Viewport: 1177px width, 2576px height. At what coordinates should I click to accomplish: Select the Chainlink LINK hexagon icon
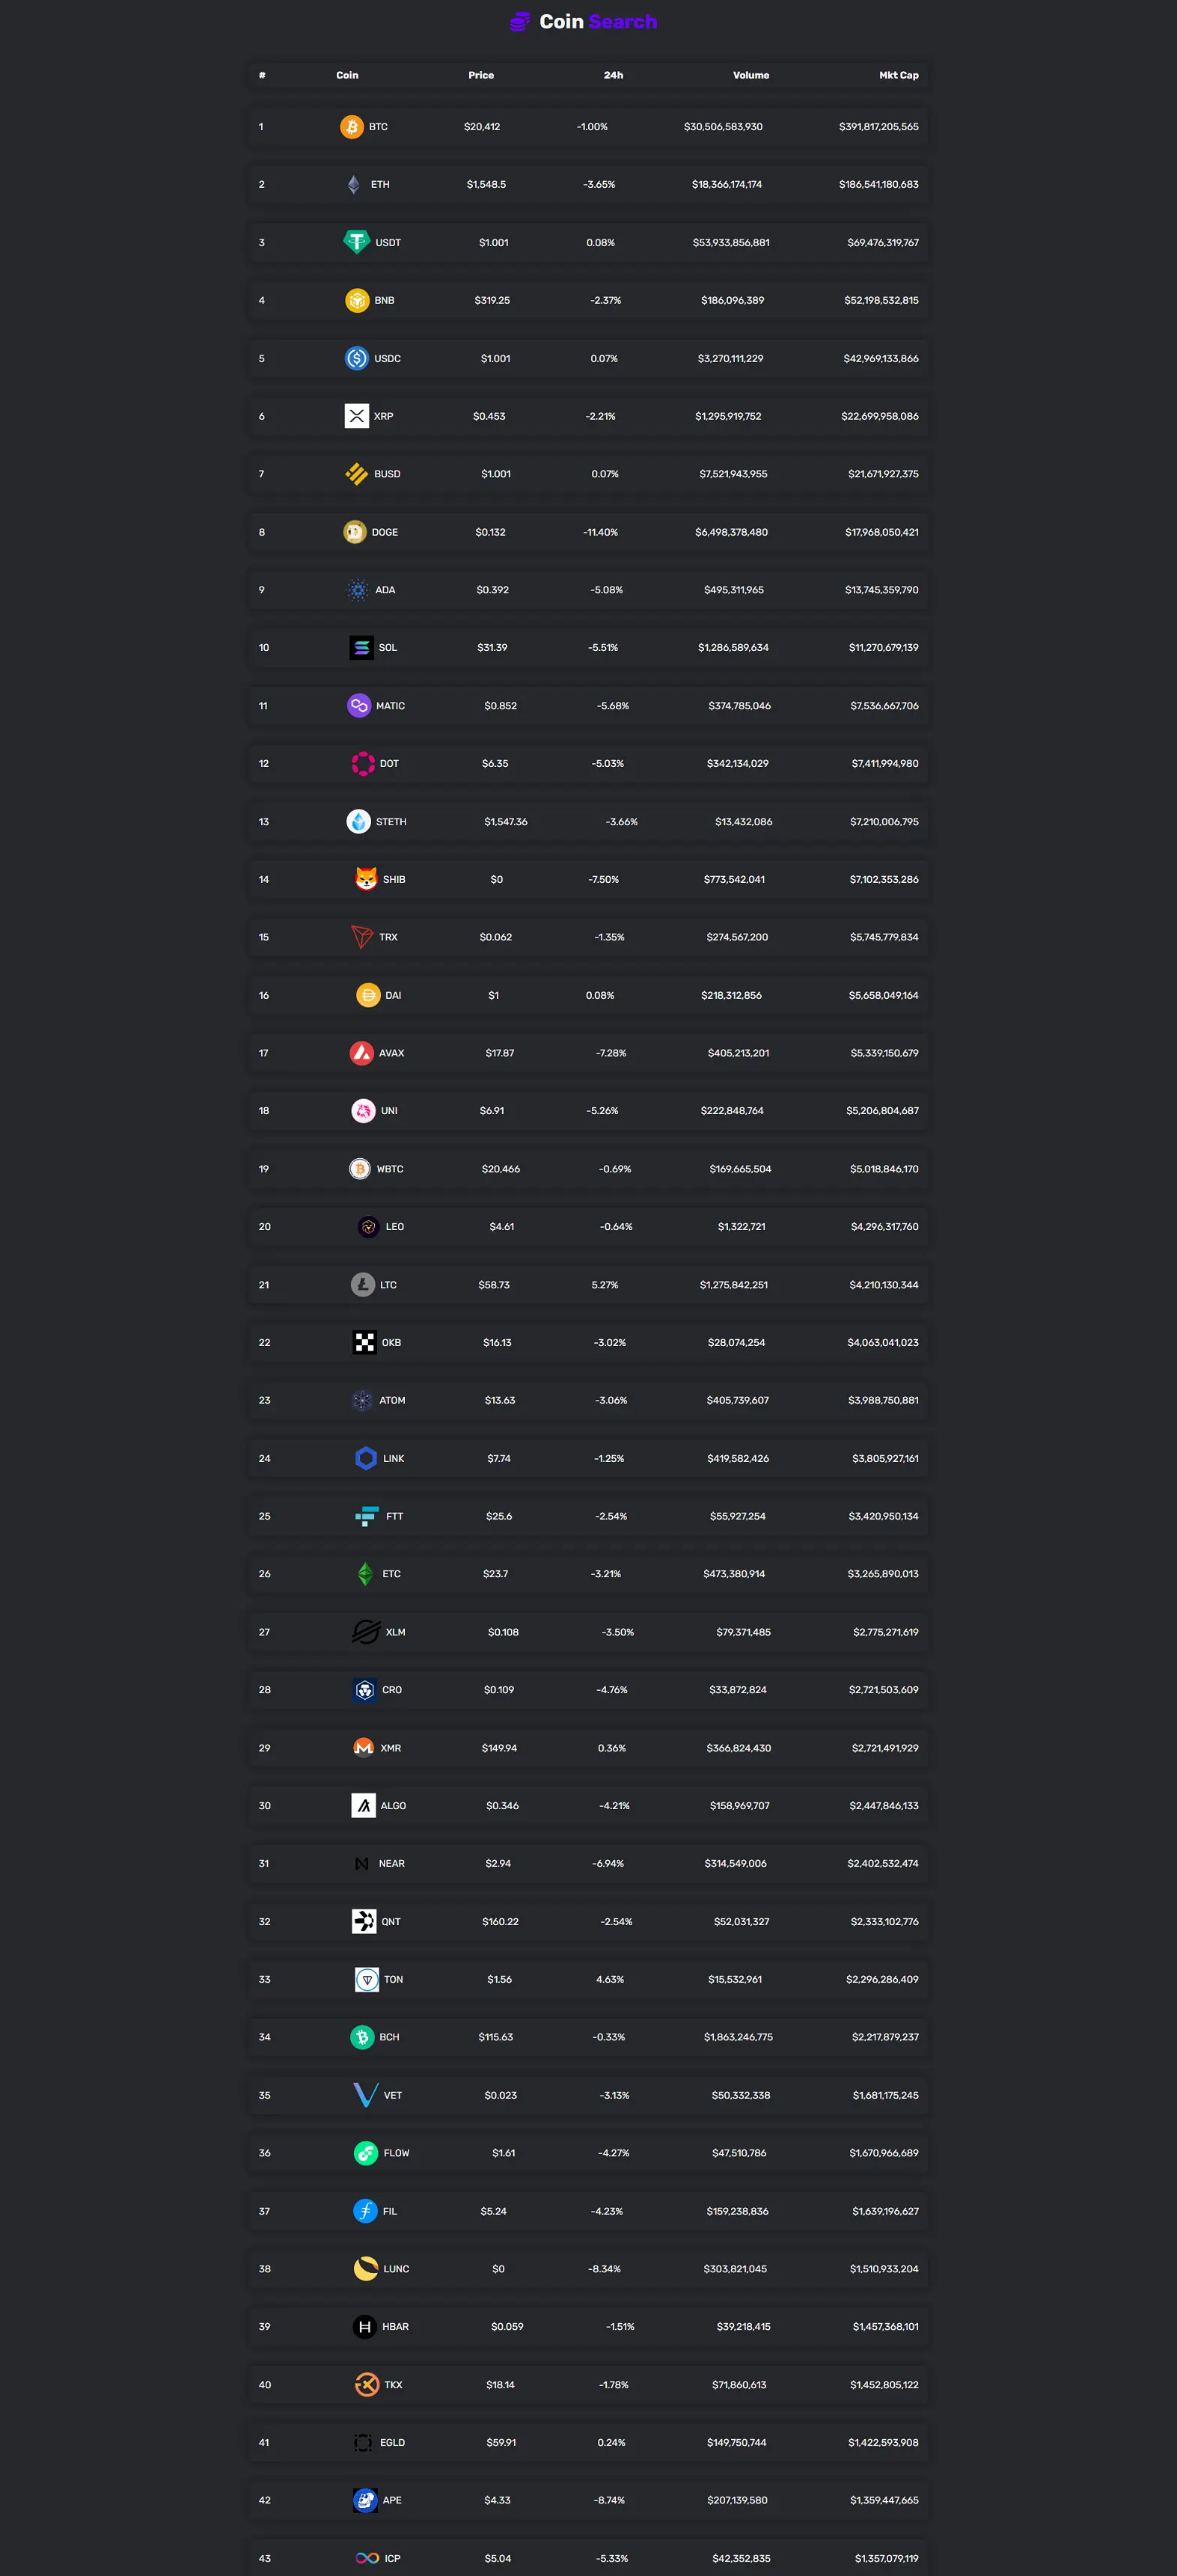pos(366,1458)
